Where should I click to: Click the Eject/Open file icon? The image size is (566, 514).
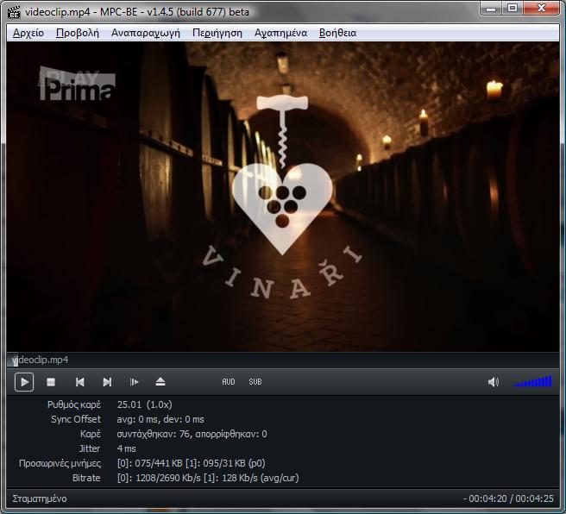point(160,382)
